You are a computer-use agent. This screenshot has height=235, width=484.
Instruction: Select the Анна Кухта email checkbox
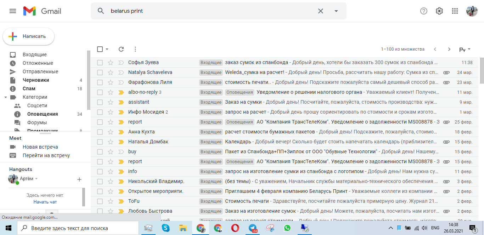click(100, 132)
